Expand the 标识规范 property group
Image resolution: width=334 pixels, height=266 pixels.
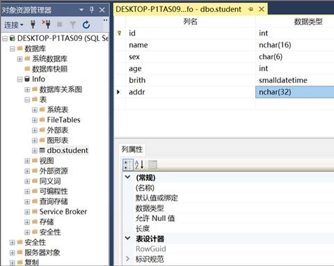coord(127,258)
